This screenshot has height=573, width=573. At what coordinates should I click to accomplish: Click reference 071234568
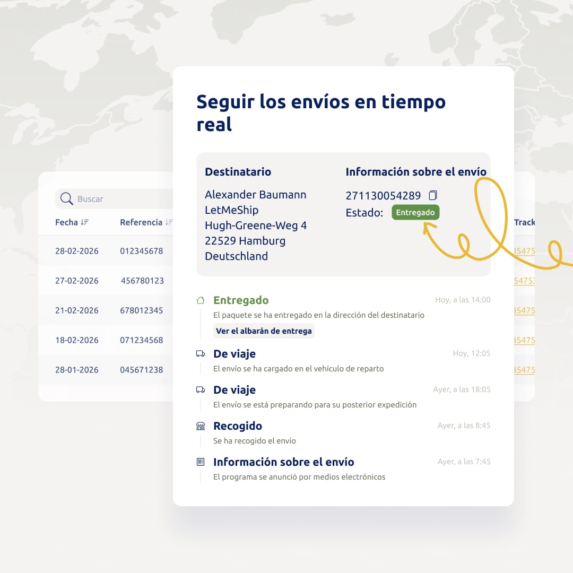pyautogui.click(x=142, y=340)
